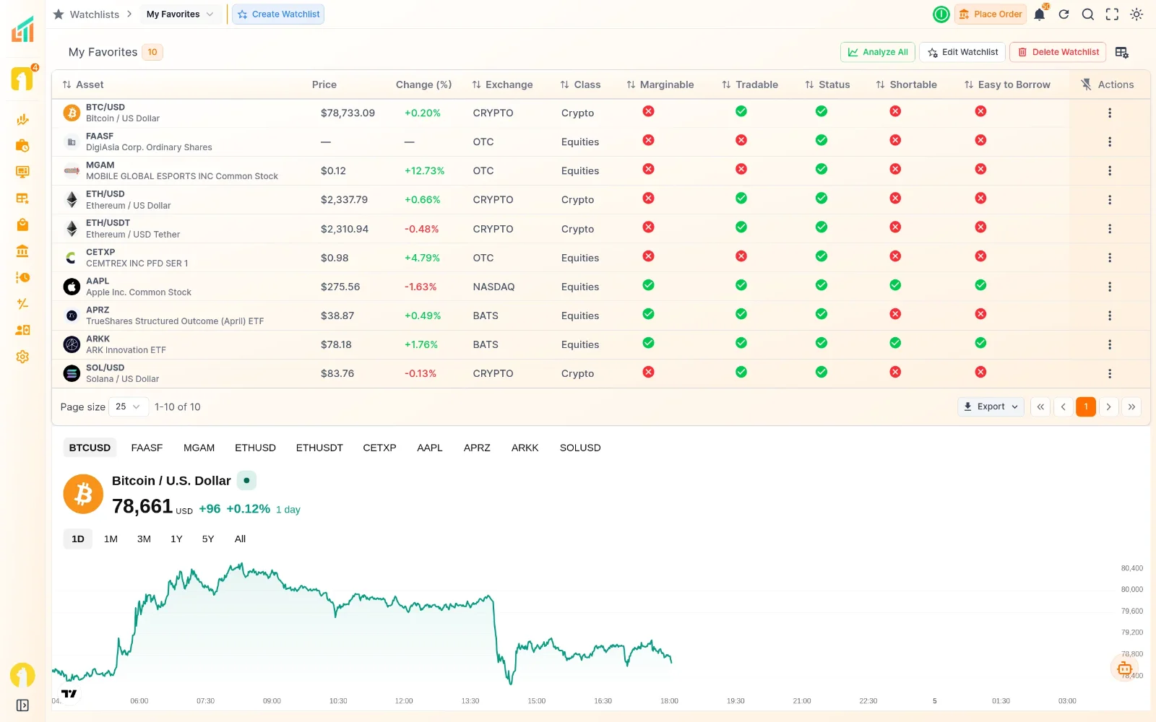This screenshot has width=1156, height=722.
Task: Open the My Favorites watchlist dropdown
Action: coord(181,14)
